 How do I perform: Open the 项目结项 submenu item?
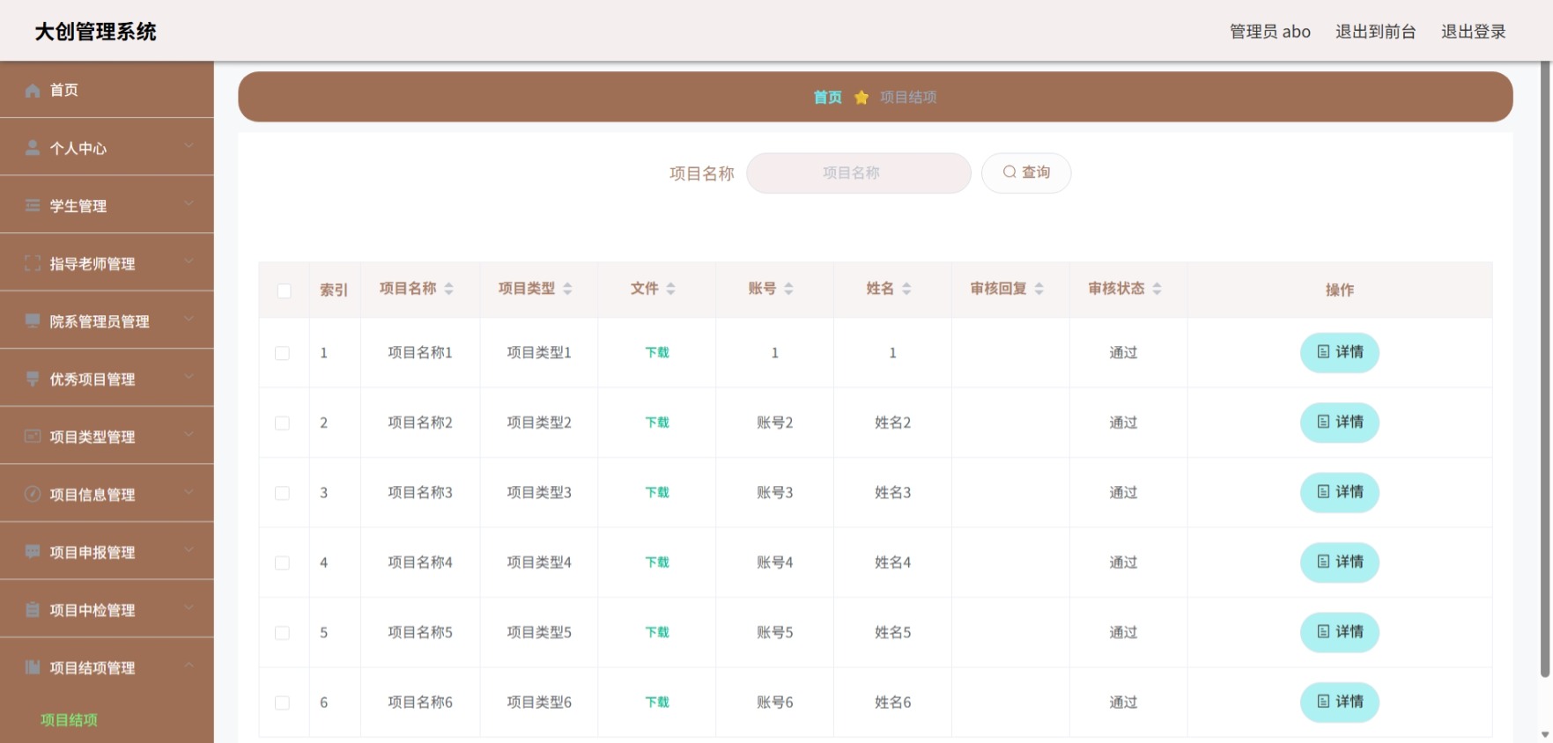(x=69, y=720)
